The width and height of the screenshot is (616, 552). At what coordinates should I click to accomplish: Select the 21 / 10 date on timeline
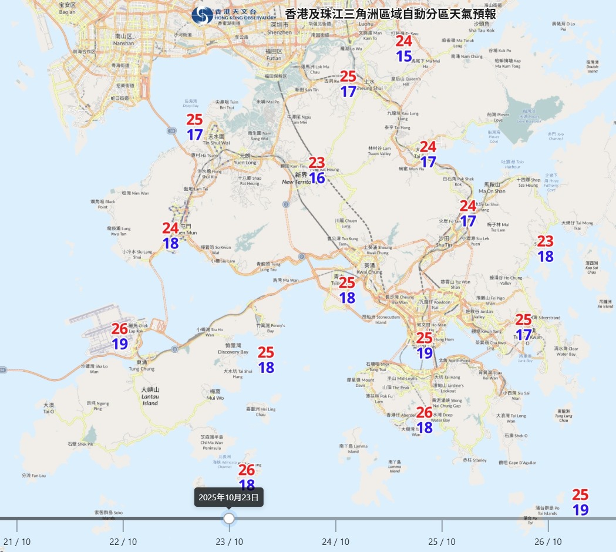click(x=17, y=541)
